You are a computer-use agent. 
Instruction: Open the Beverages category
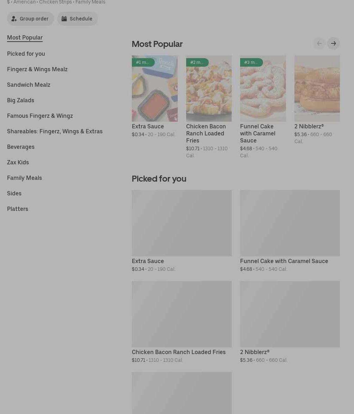point(21,147)
